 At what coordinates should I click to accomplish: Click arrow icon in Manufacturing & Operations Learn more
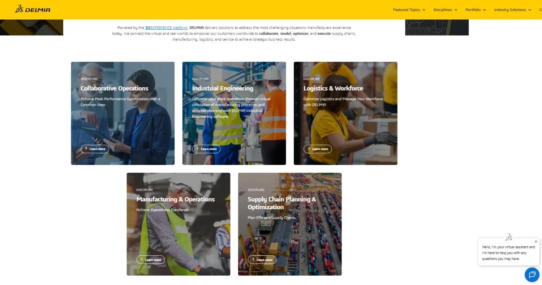[142, 259]
